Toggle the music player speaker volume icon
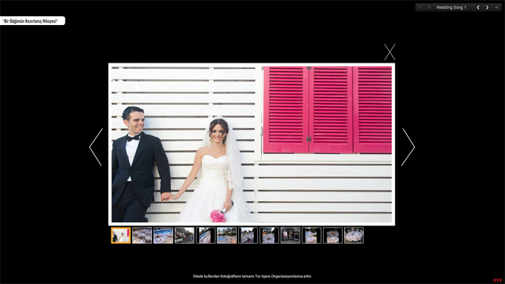 click(x=497, y=8)
